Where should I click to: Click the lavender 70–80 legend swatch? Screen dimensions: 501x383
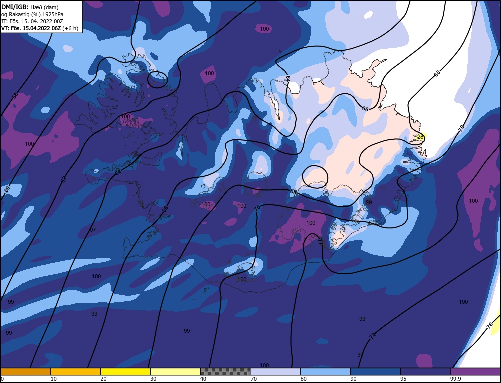point(276,372)
